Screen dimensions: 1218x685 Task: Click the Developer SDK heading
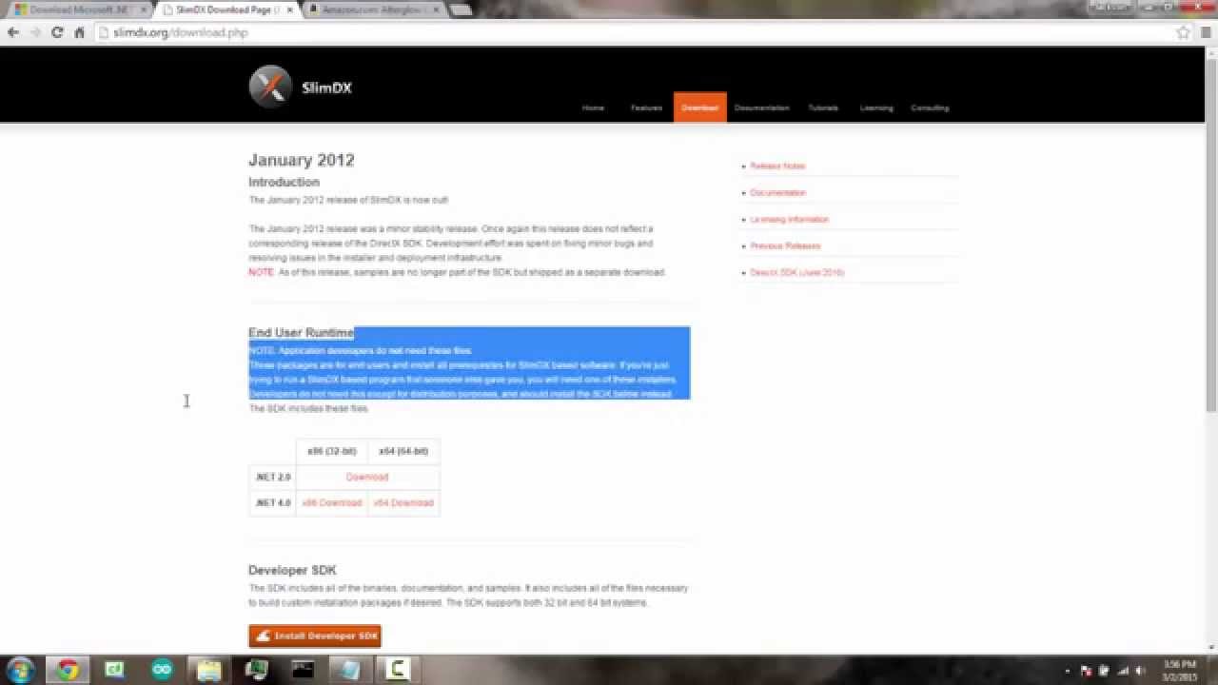pyautogui.click(x=292, y=571)
